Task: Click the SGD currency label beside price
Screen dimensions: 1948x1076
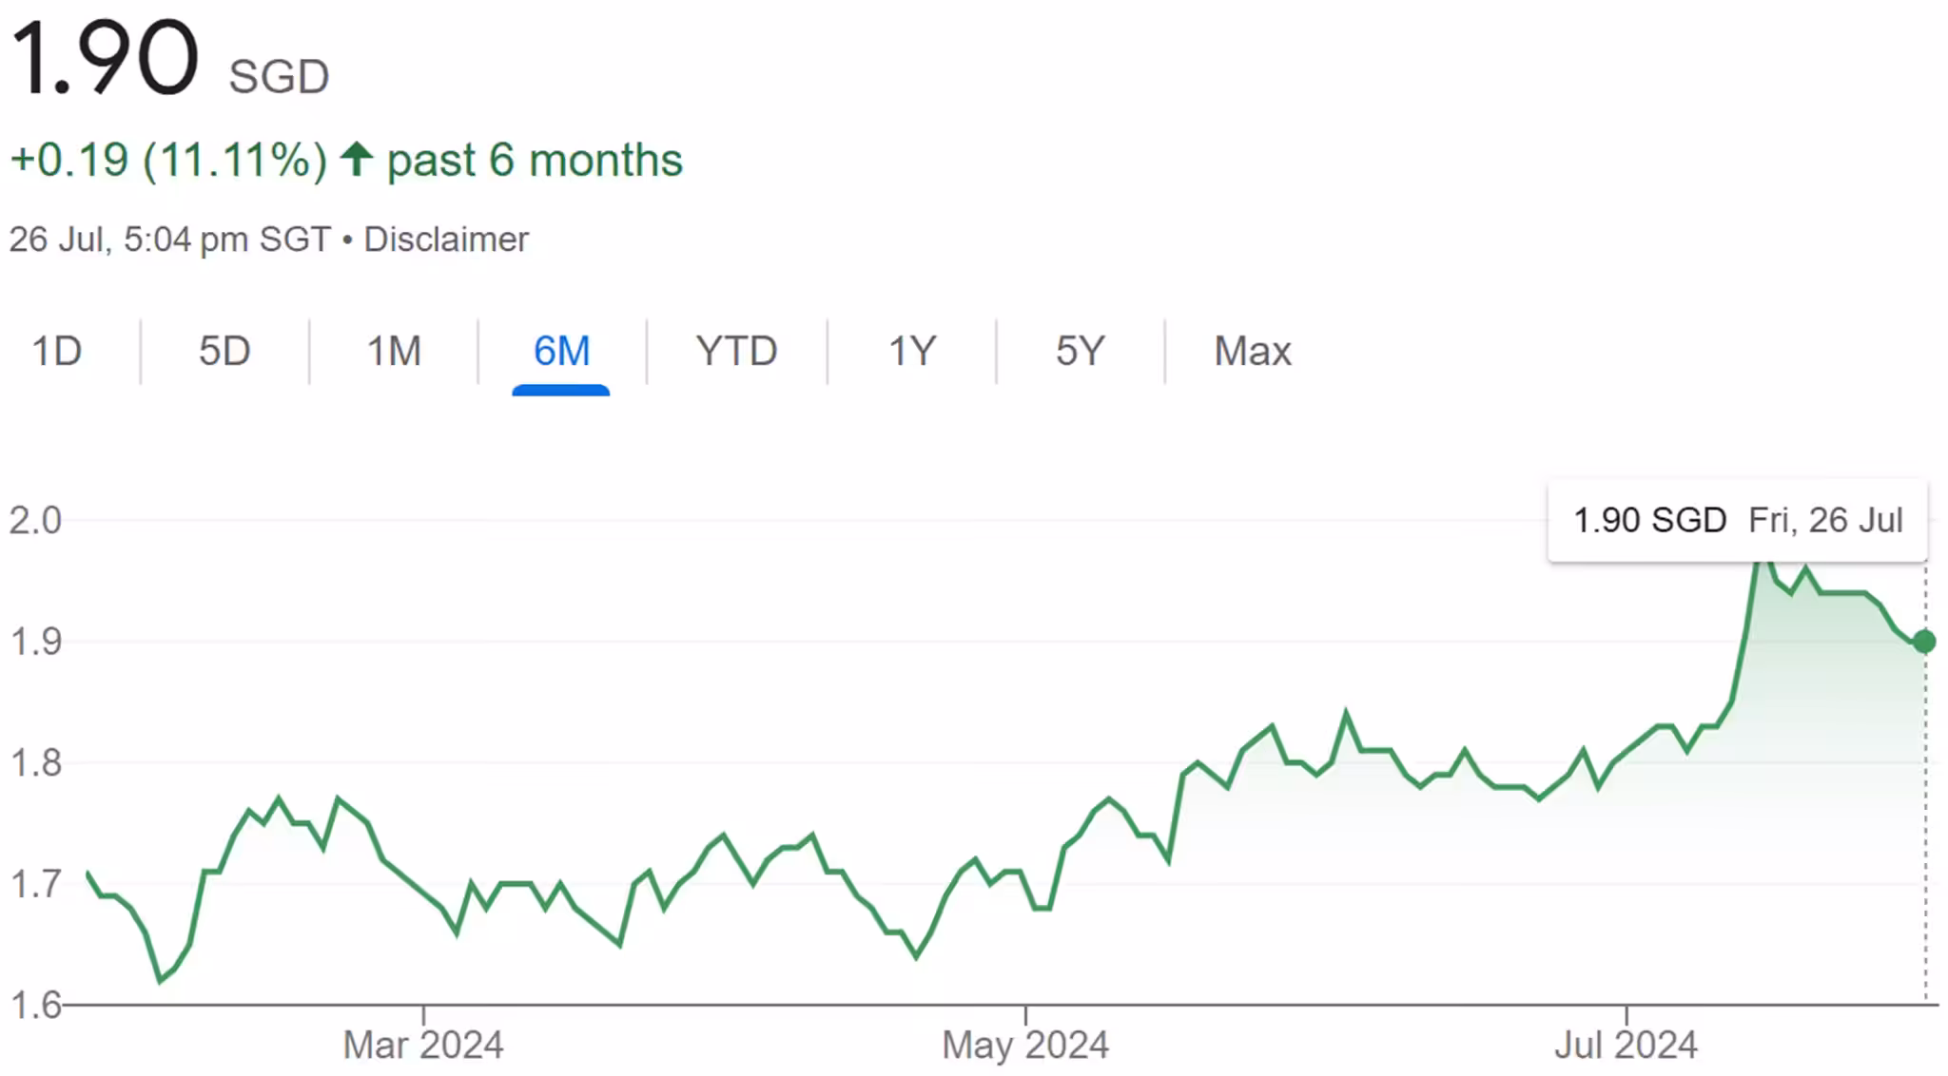Action: (x=279, y=76)
